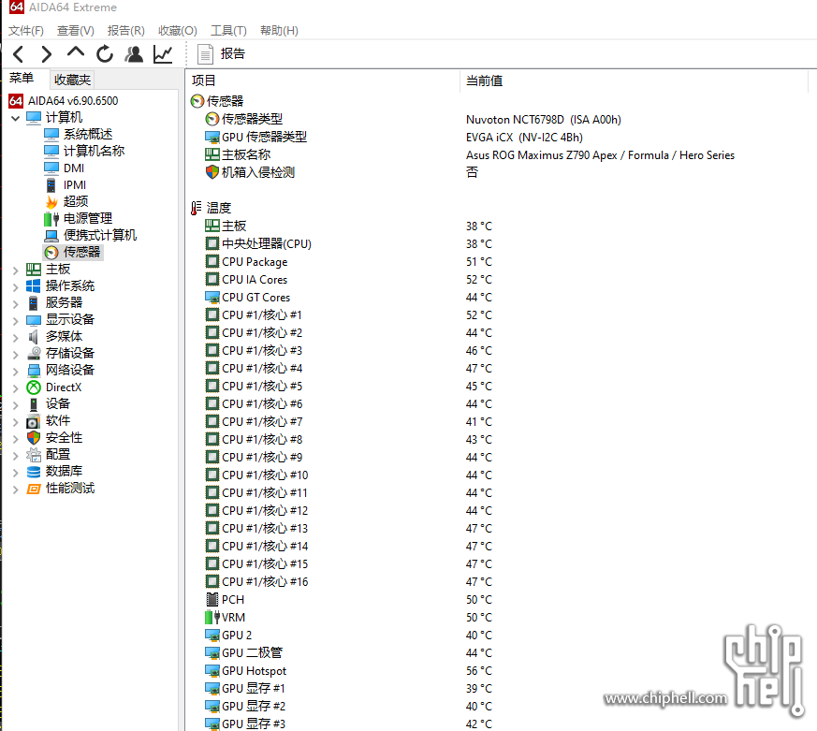The width and height of the screenshot is (817, 731).
Task: Expand the 软件 tree node
Action: (x=16, y=422)
